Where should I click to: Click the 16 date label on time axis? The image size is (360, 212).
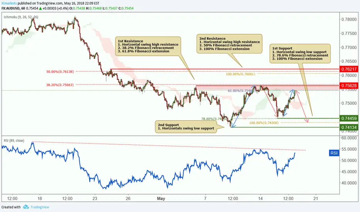coord(39,199)
